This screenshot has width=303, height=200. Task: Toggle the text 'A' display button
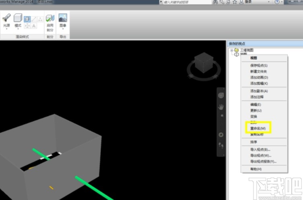(x=34, y=26)
